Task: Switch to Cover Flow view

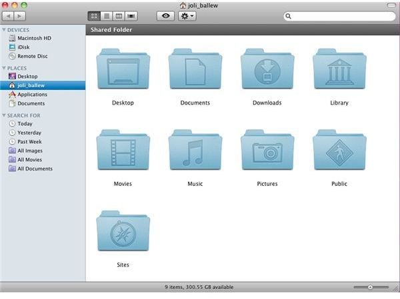Action: click(x=131, y=16)
